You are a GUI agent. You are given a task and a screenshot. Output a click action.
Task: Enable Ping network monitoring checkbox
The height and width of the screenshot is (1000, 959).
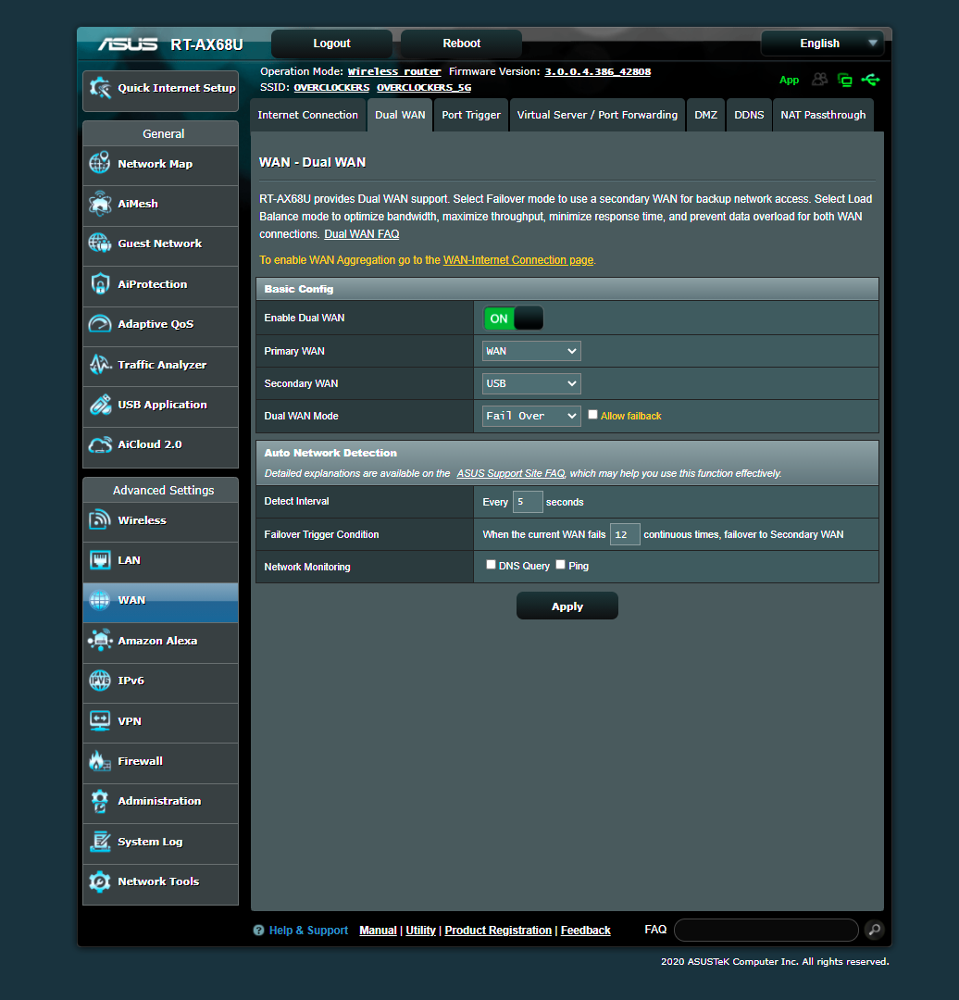pyautogui.click(x=560, y=565)
